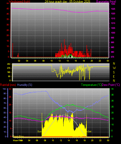
Task: Click the 90 wind direction scale value
Action: click(9, 76)
